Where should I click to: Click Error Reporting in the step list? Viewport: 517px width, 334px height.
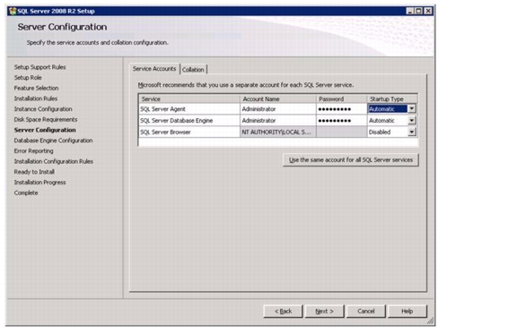[33, 150]
